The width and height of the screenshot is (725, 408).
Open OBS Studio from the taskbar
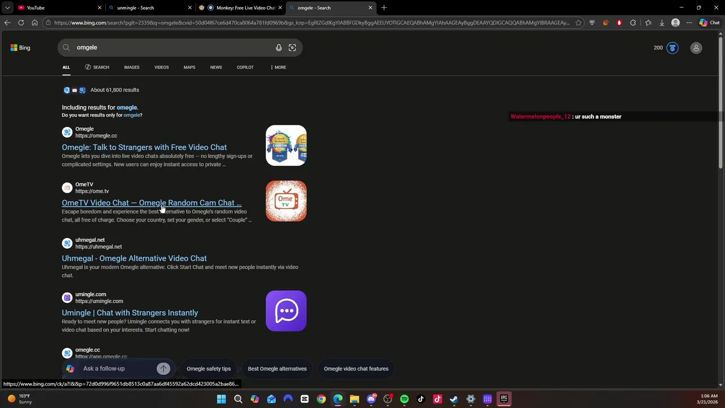pos(387,399)
